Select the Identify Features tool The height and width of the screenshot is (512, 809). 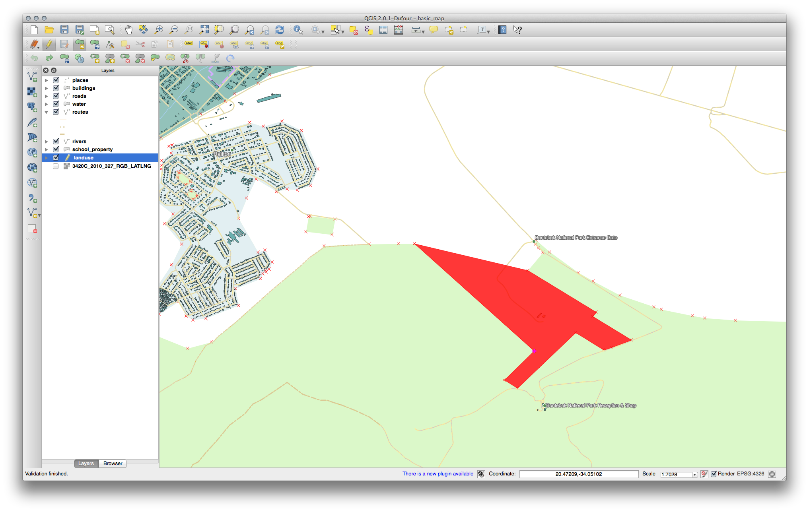(x=298, y=30)
